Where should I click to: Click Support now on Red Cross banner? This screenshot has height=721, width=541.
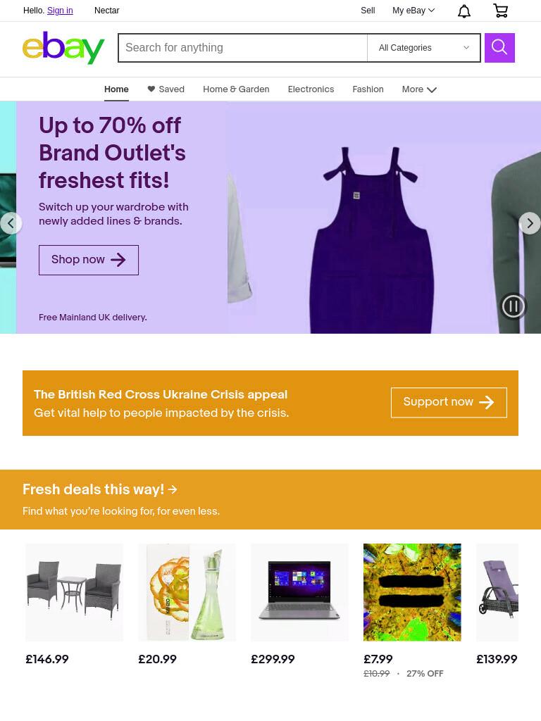pyautogui.click(x=449, y=402)
